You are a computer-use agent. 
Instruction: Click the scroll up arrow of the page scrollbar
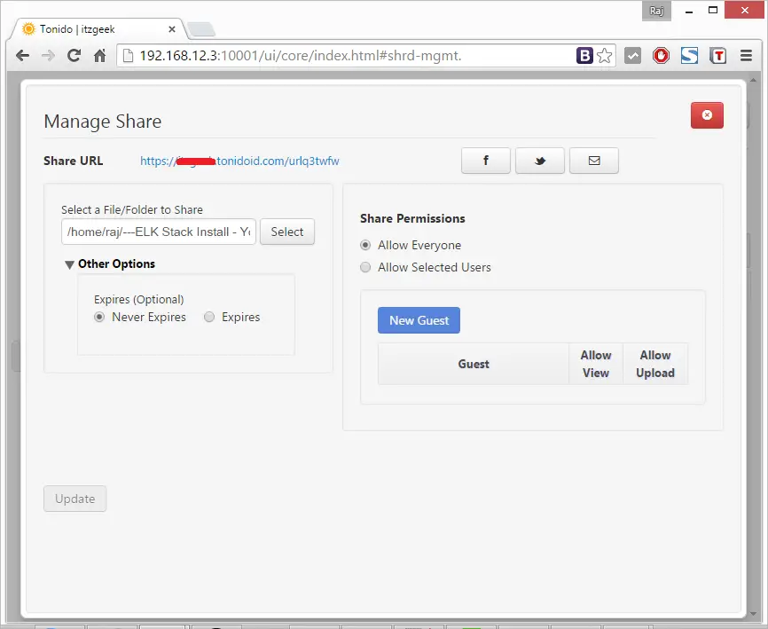(x=753, y=79)
